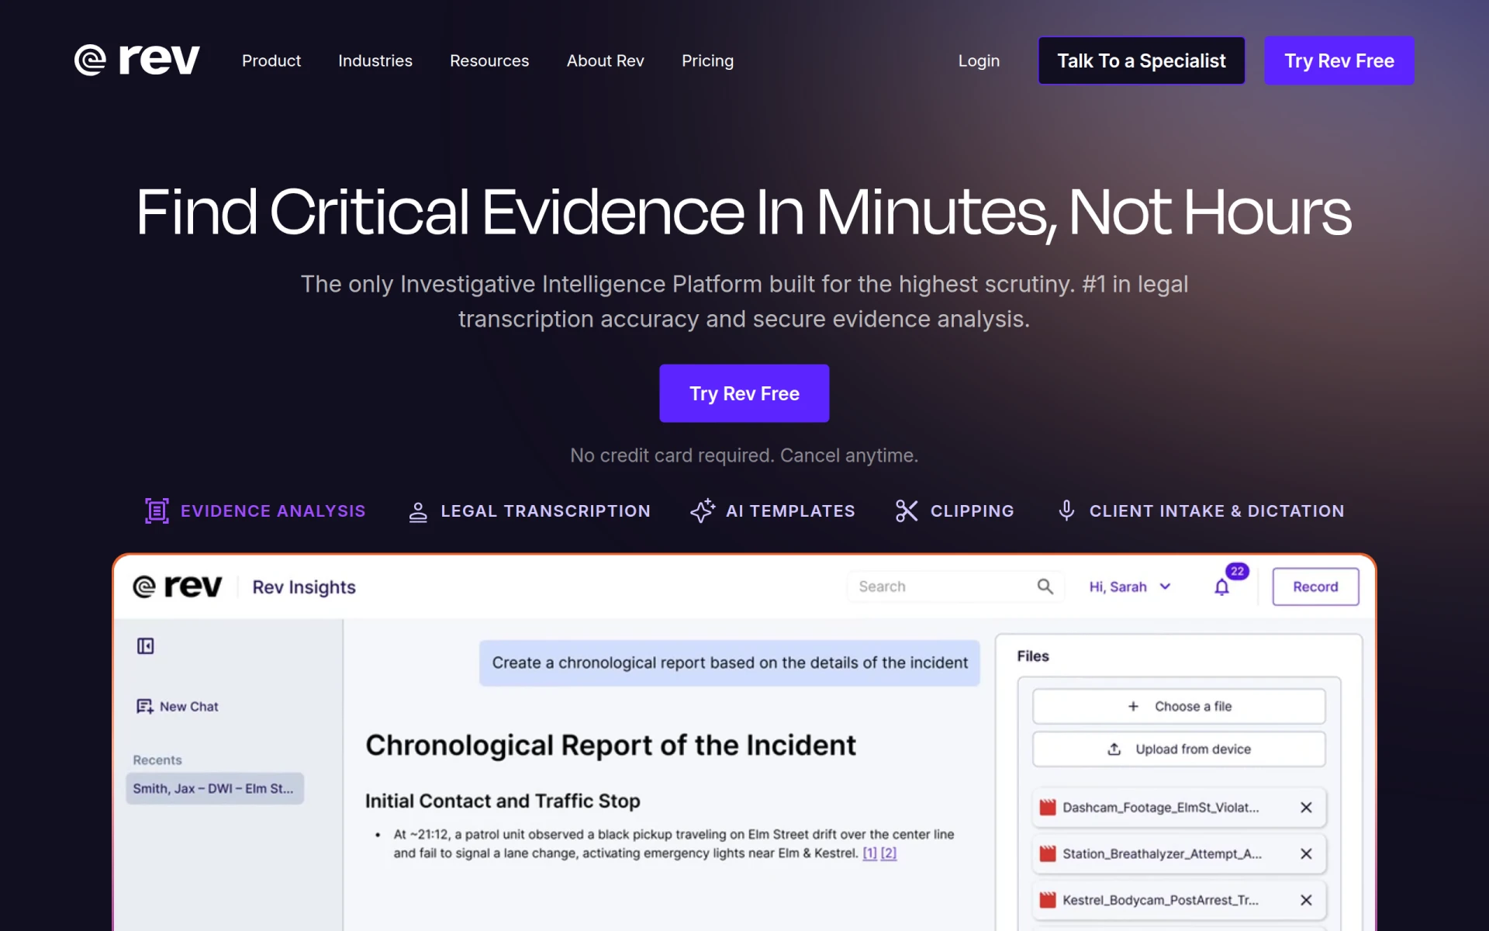Open the About Rev menu
Viewport: 1489px width, 931px height.
point(605,61)
